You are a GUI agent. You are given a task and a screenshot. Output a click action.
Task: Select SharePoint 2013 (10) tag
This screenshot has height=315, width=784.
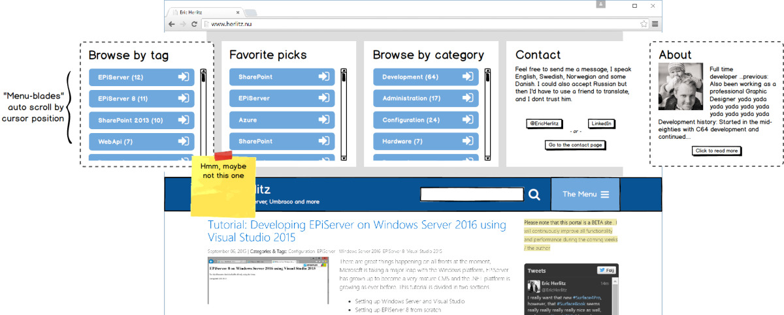click(131, 121)
